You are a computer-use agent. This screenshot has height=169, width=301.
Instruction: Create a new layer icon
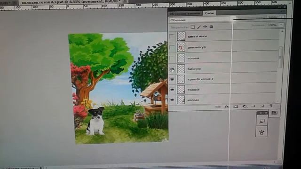262,106
